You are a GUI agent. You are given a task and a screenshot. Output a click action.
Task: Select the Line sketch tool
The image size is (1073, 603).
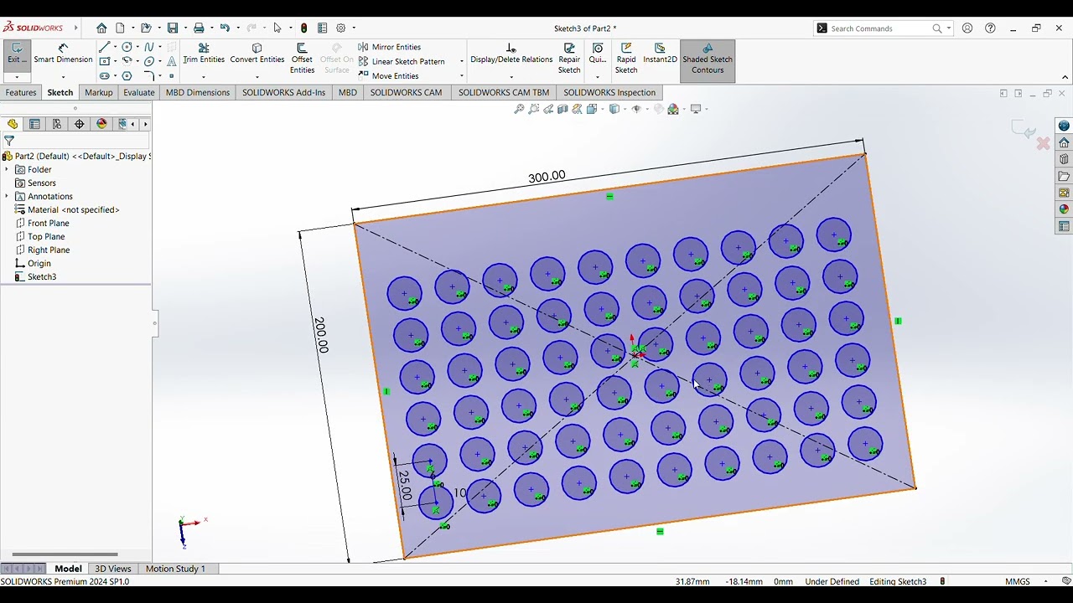[104, 48]
